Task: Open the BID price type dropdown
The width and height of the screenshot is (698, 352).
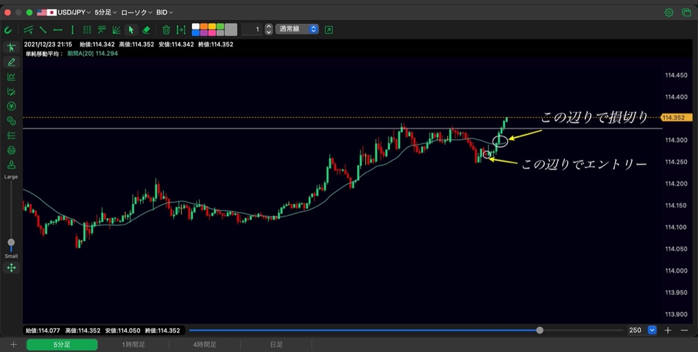Action: pyautogui.click(x=165, y=12)
